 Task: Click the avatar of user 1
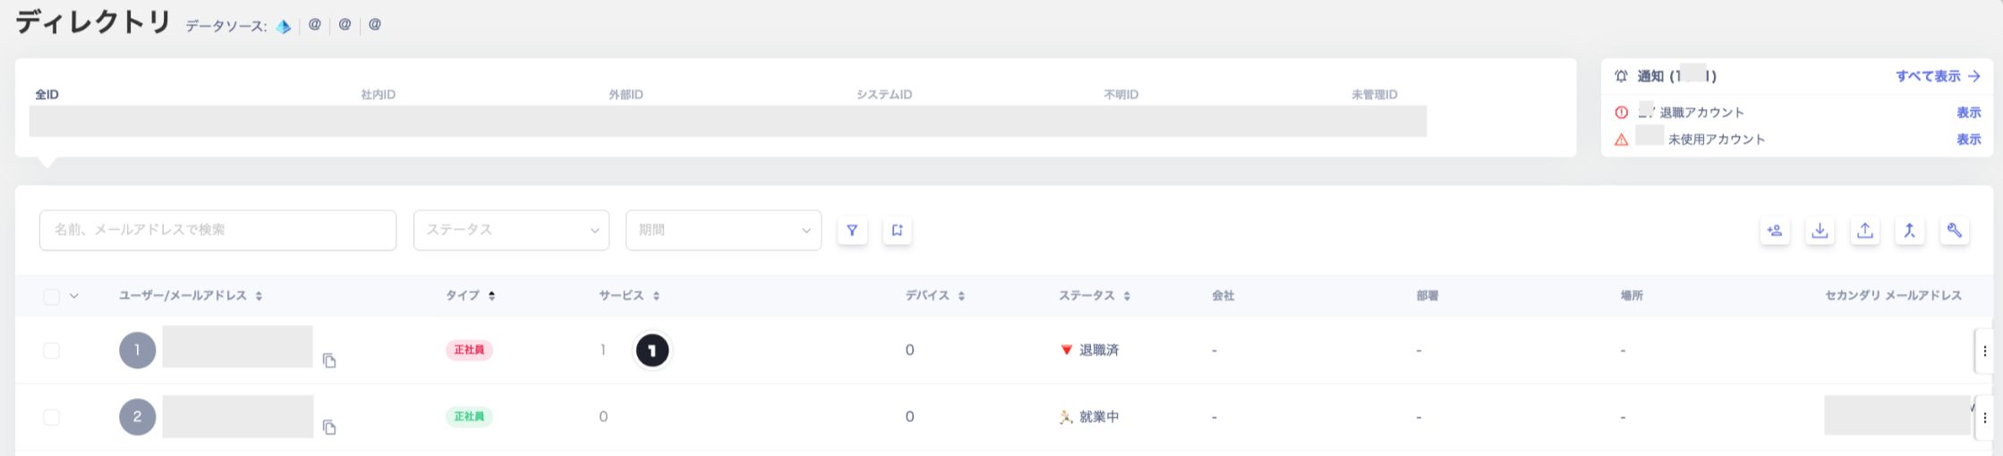[x=137, y=350]
